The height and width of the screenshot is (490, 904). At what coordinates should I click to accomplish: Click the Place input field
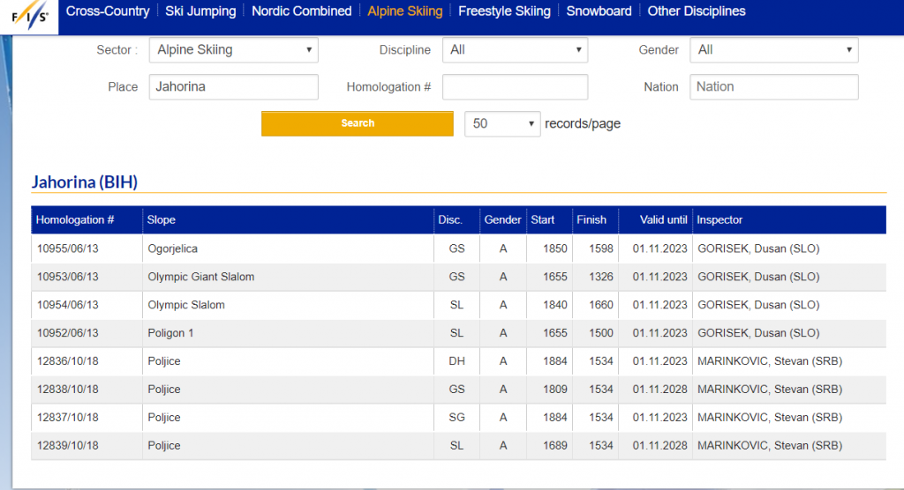click(x=233, y=87)
